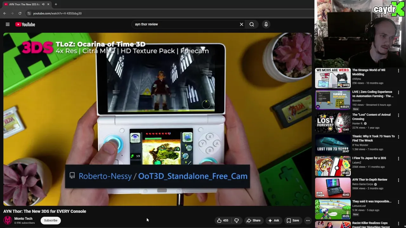Open 'Zero Coding Experience' livestream thumbnail

[333, 100]
